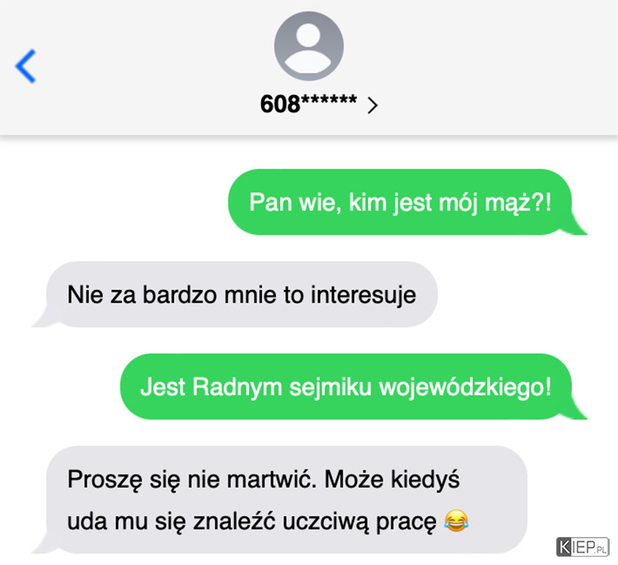Open the gray contact avatar
Screen dimensions: 618x565
(x=309, y=45)
